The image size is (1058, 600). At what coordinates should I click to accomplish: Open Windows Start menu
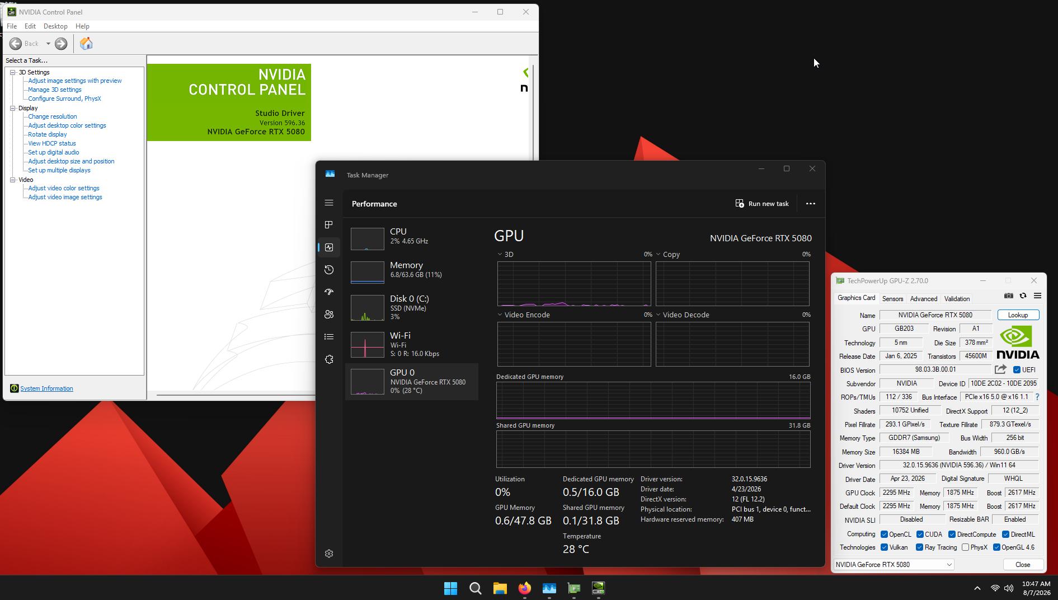pos(450,588)
